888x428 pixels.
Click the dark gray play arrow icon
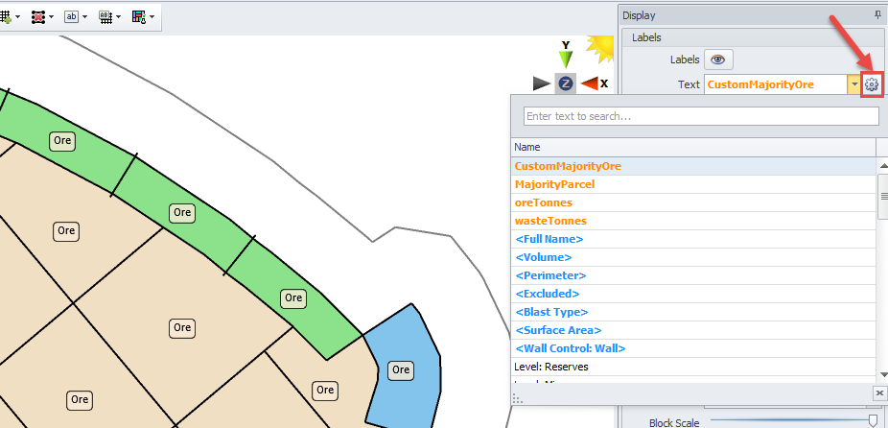click(x=542, y=84)
